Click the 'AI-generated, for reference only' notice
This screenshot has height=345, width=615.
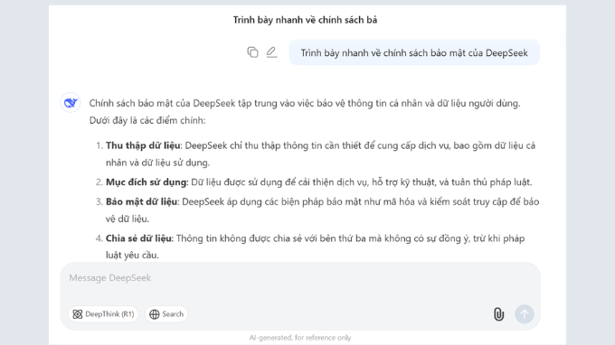300,338
